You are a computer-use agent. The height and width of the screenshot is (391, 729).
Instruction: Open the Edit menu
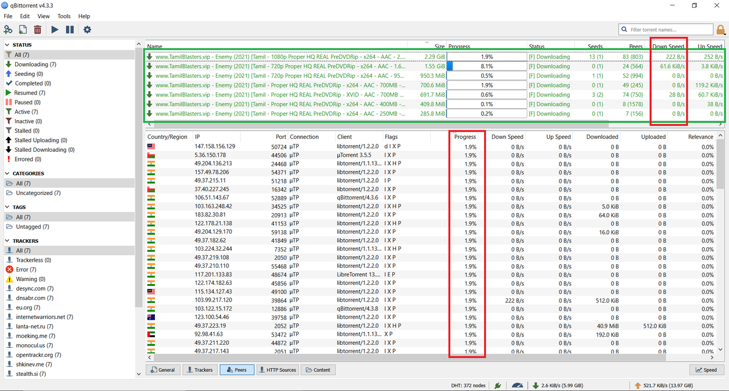pos(25,16)
